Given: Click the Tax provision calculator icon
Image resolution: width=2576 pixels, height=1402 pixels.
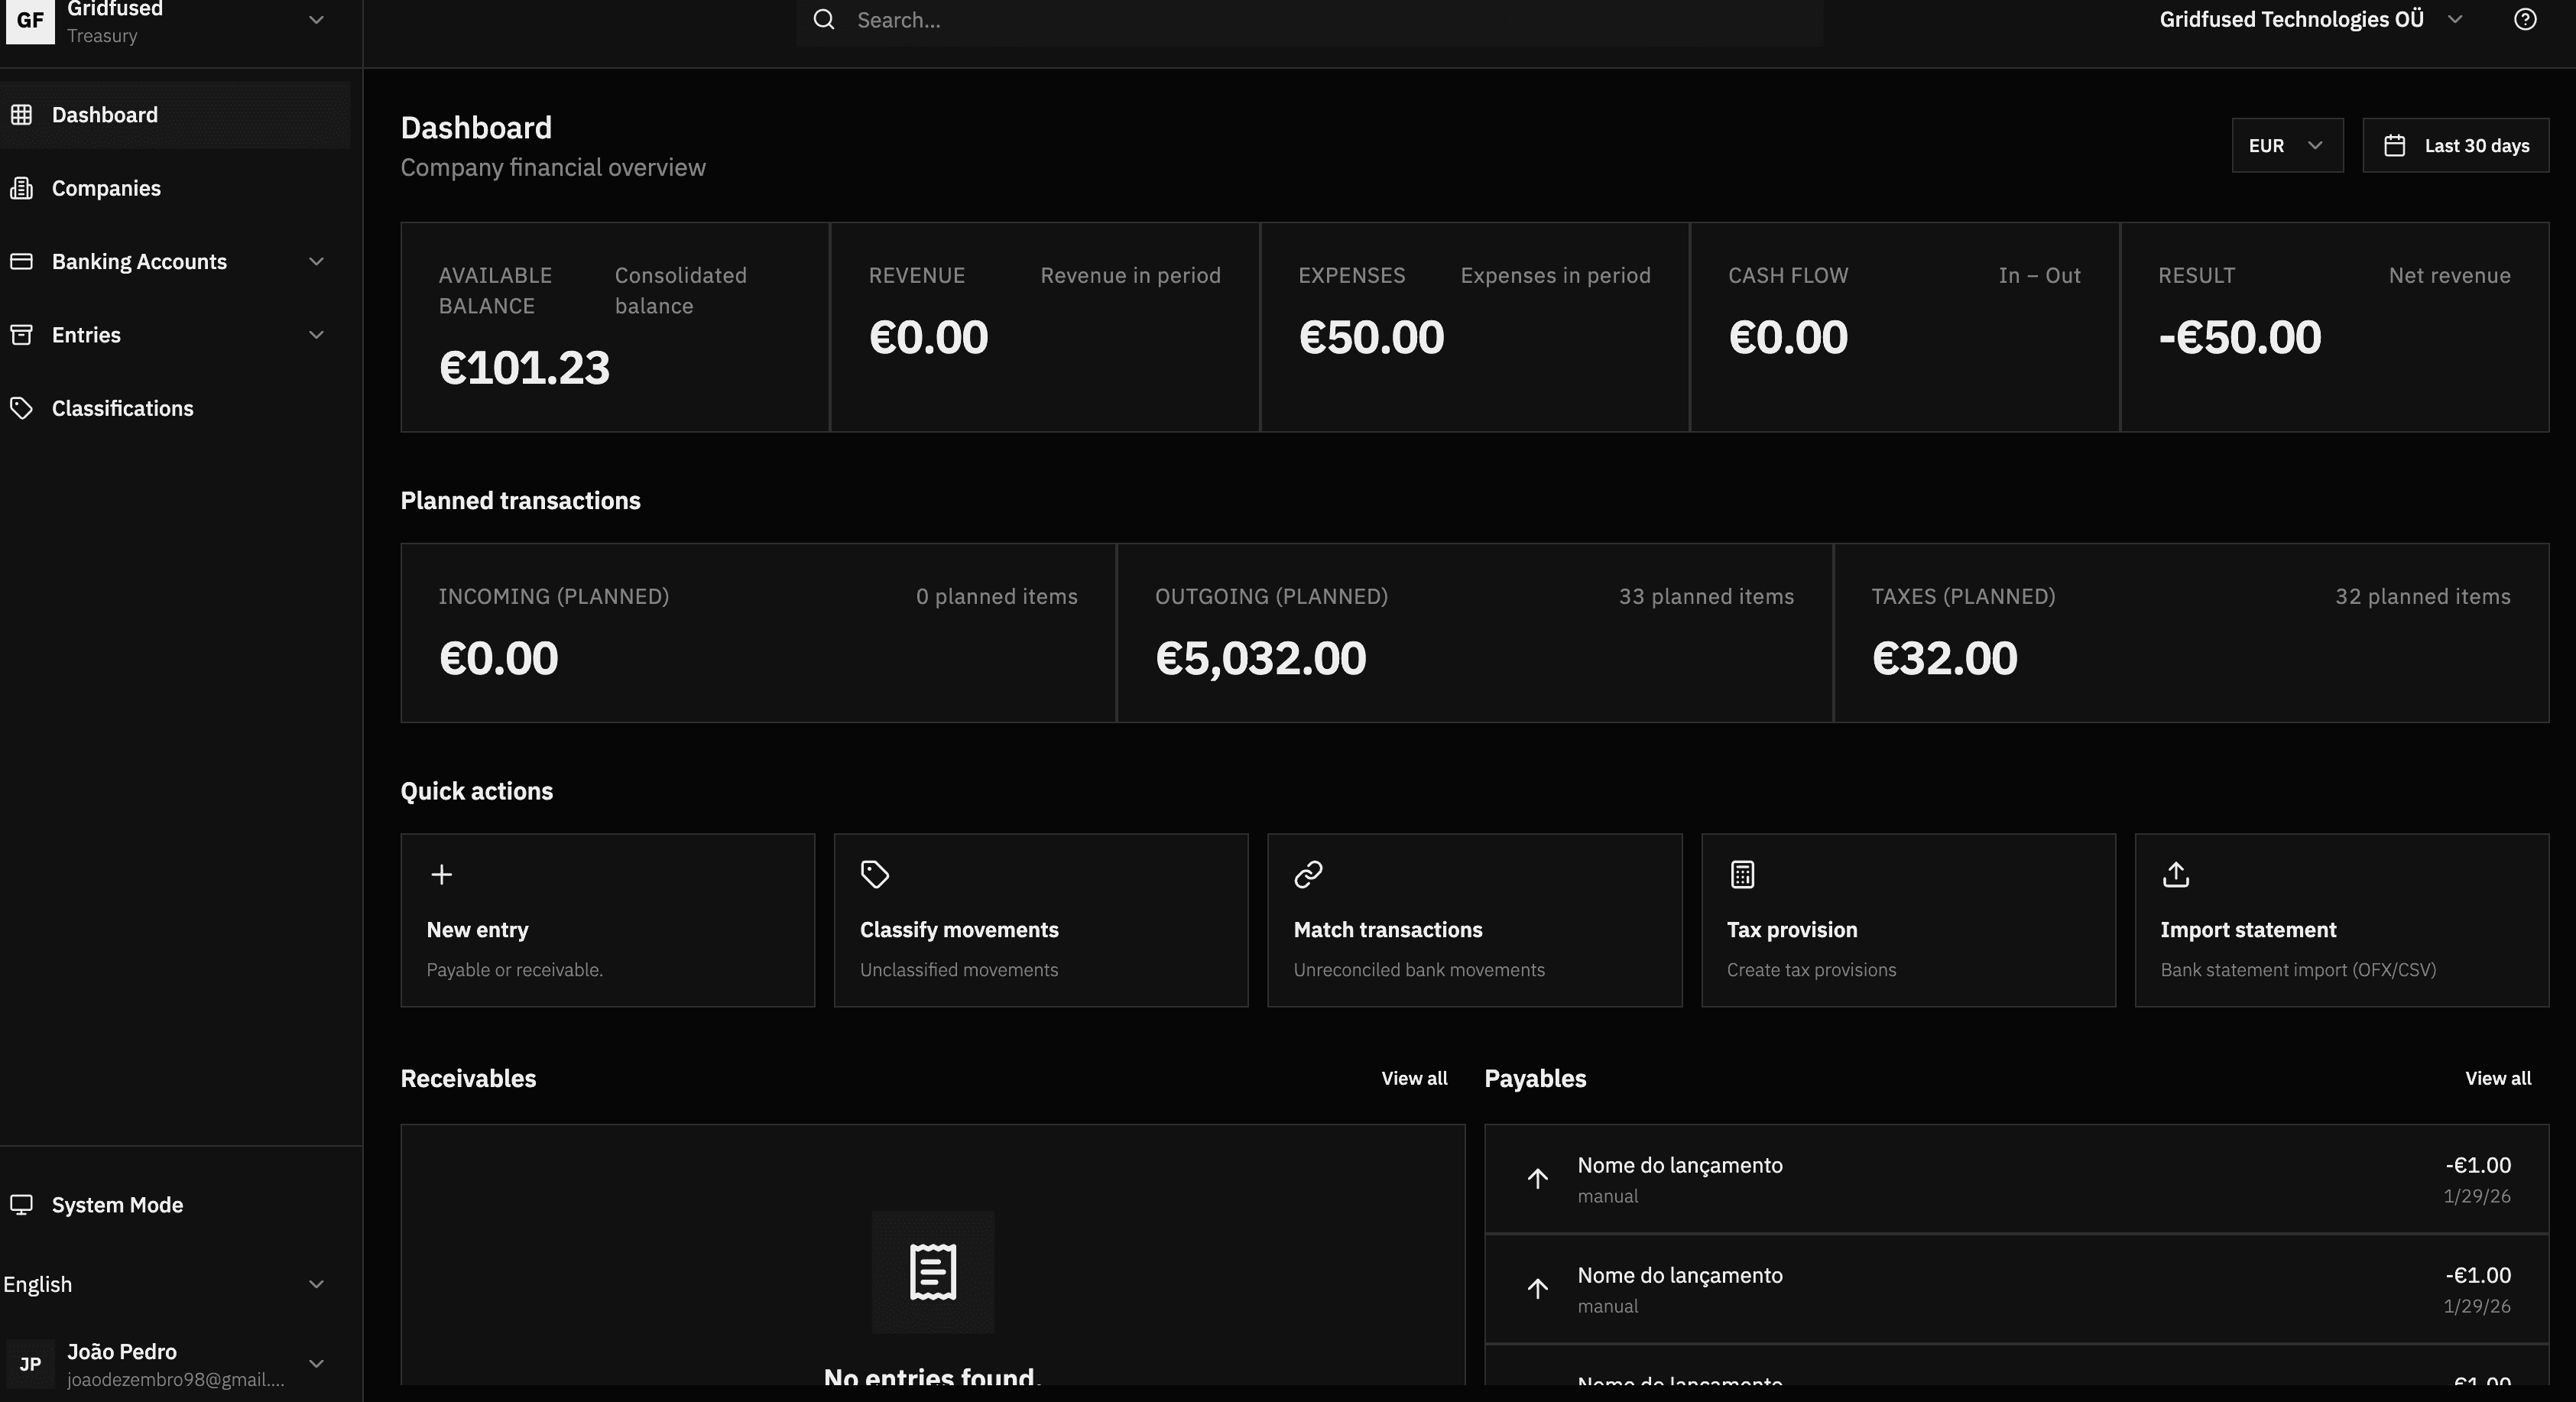Looking at the screenshot, I should (x=1741, y=875).
